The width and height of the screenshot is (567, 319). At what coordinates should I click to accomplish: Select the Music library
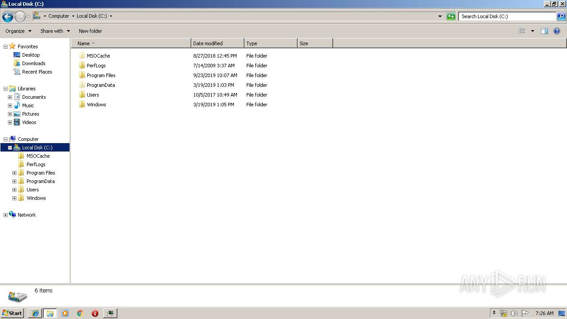click(x=28, y=105)
